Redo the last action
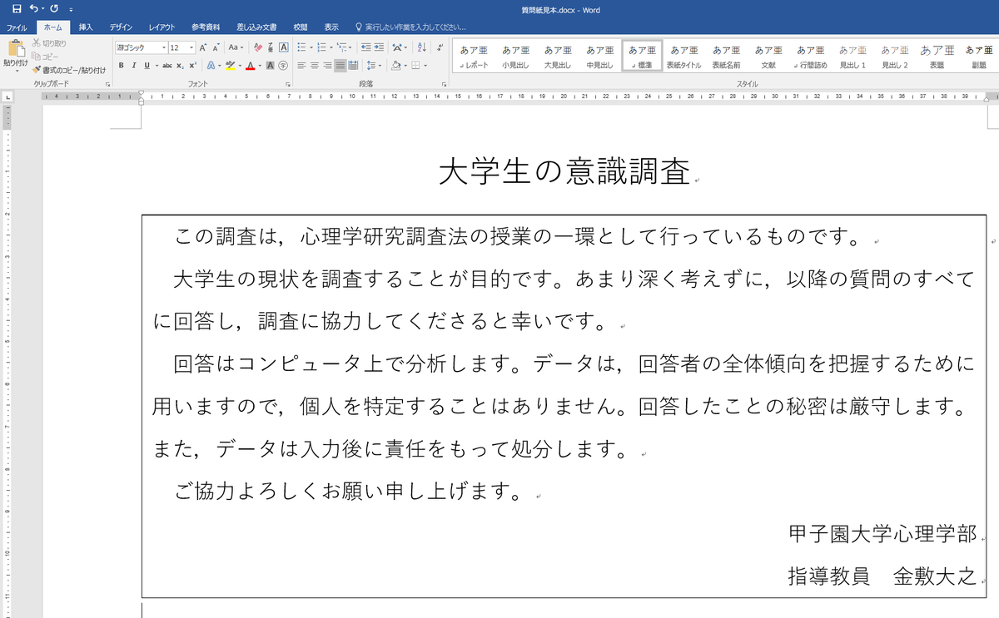This screenshot has width=999, height=618. [x=53, y=8]
